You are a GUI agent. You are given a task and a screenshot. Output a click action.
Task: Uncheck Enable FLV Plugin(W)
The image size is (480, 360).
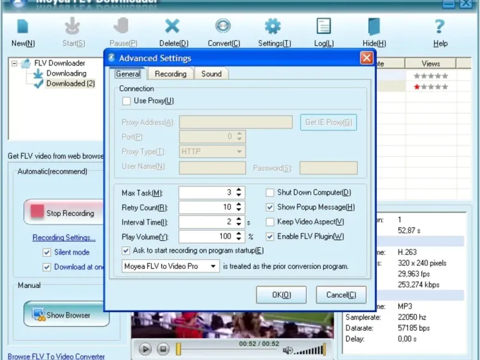[x=269, y=236]
